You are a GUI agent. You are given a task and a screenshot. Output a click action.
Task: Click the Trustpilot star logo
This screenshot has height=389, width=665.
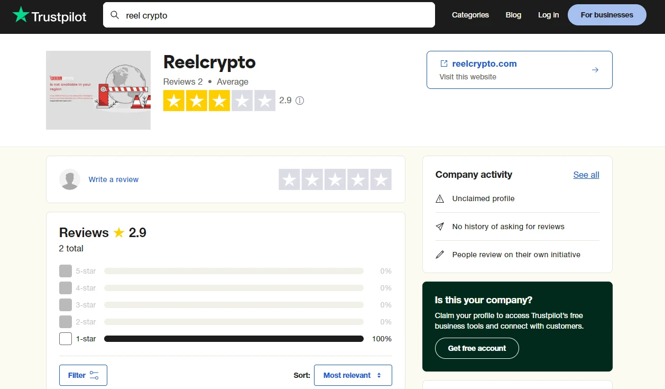point(22,14)
